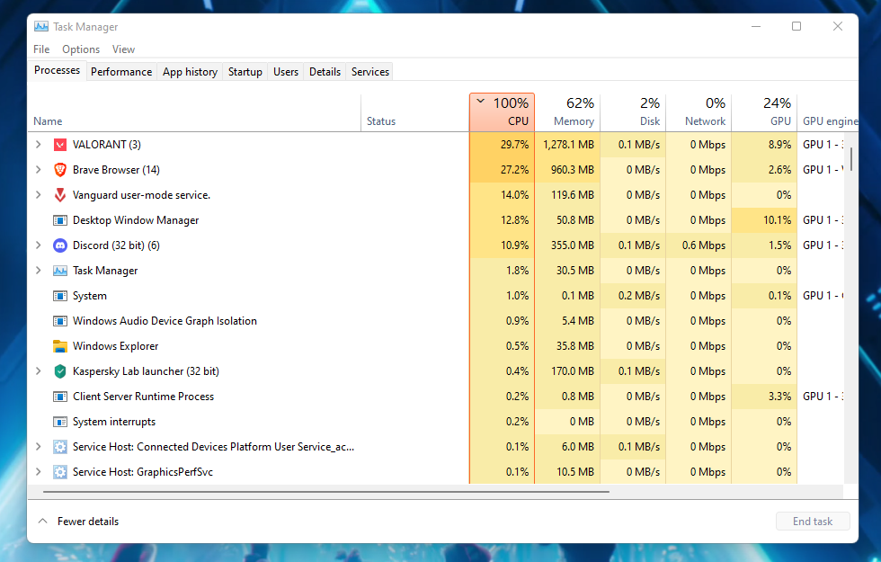Click the Task Manager row icon
The height and width of the screenshot is (562, 881).
coord(60,271)
